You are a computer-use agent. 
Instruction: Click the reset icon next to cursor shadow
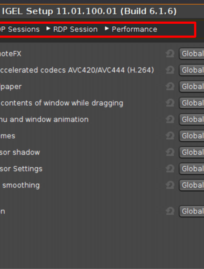(170, 152)
